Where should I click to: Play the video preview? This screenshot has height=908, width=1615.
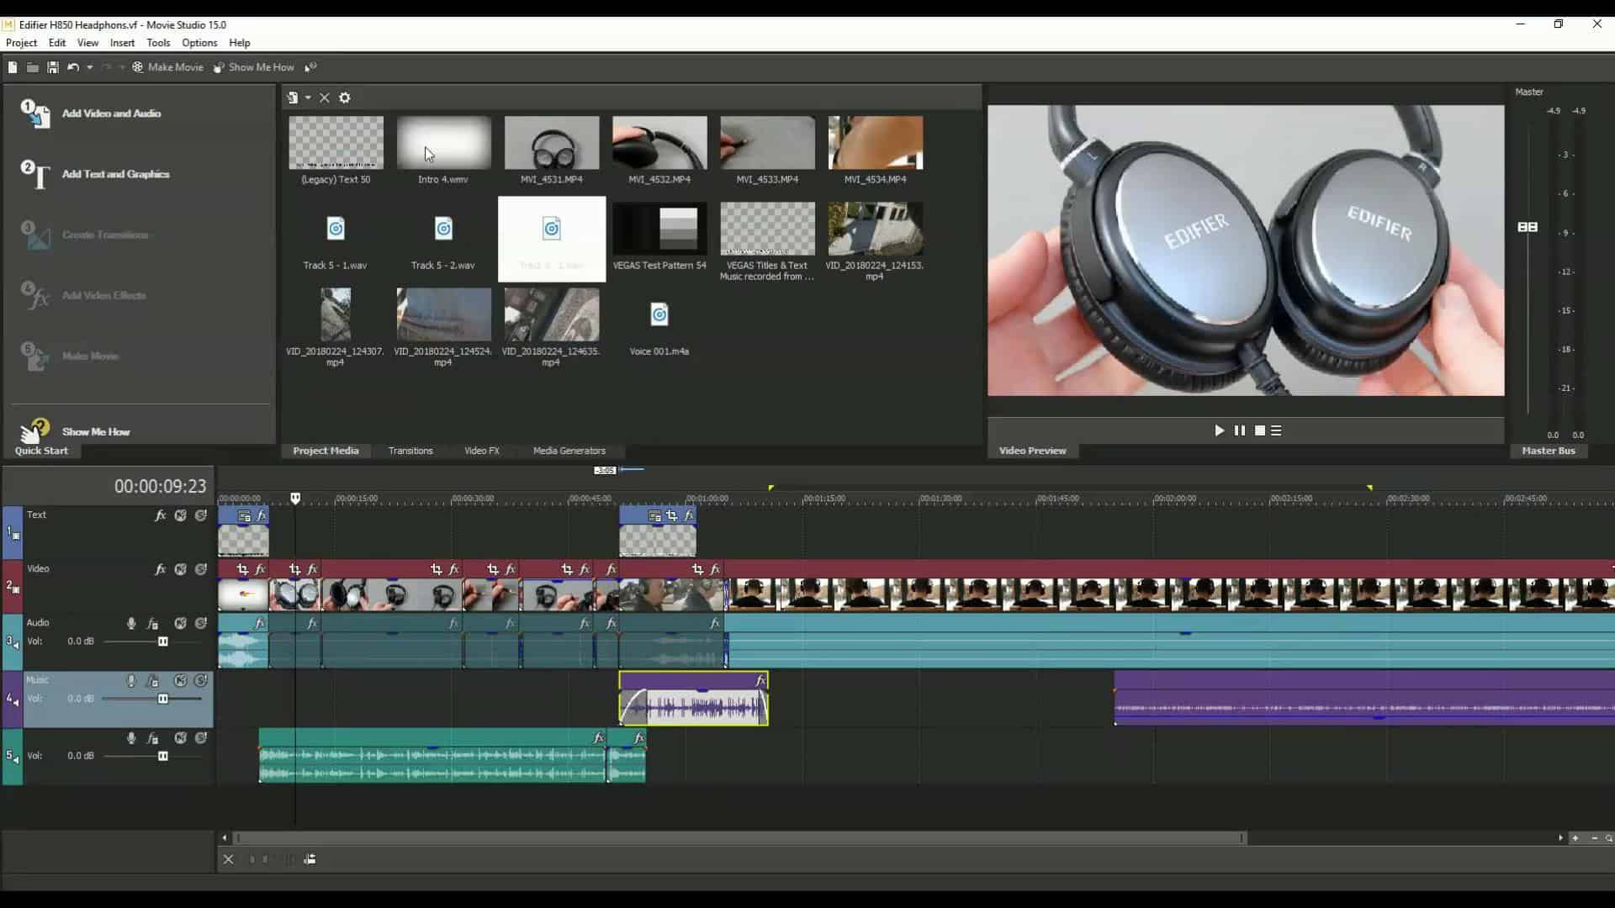point(1219,430)
